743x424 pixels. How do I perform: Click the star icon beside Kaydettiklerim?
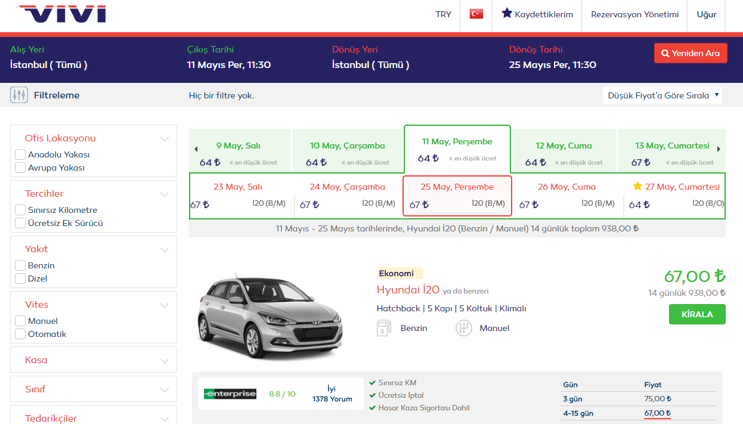point(507,13)
